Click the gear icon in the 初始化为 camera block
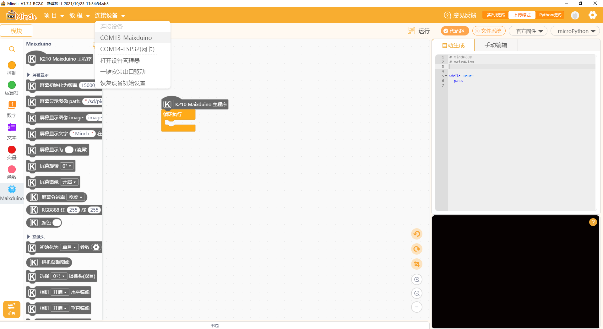The width and height of the screenshot is (603, 329). tap(96, 247)
